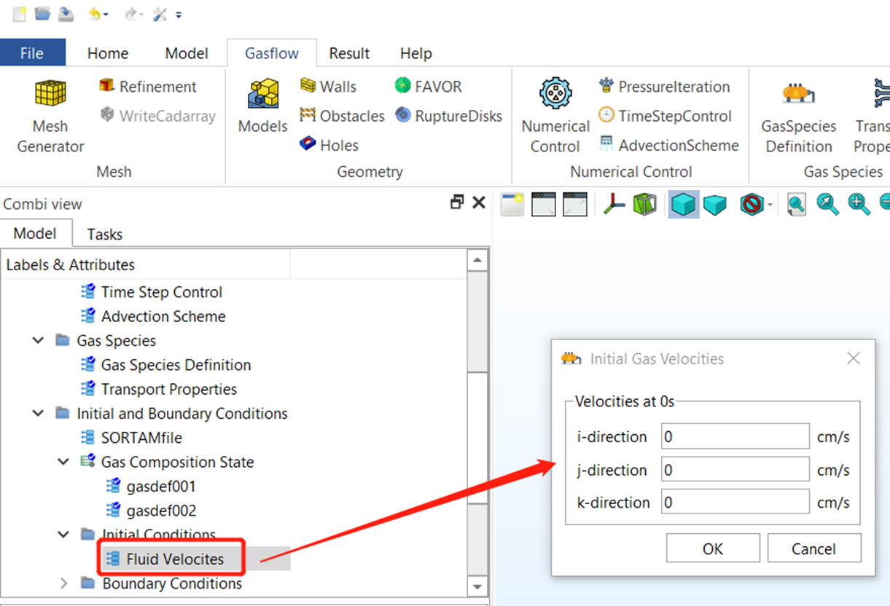Select the SORTAMfile tree item
890x606 pixels.
click(141, 438)
